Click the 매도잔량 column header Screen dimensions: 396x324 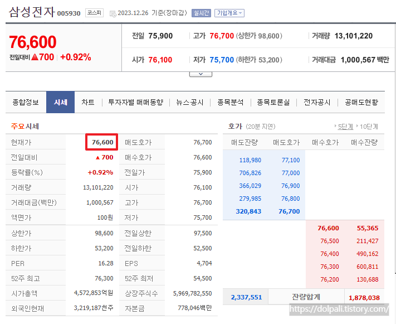[245, 142]
